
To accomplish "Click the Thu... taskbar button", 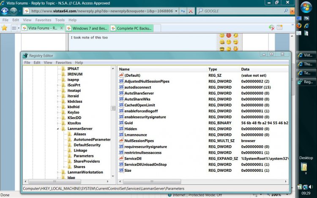I will (x=306, y=64).
